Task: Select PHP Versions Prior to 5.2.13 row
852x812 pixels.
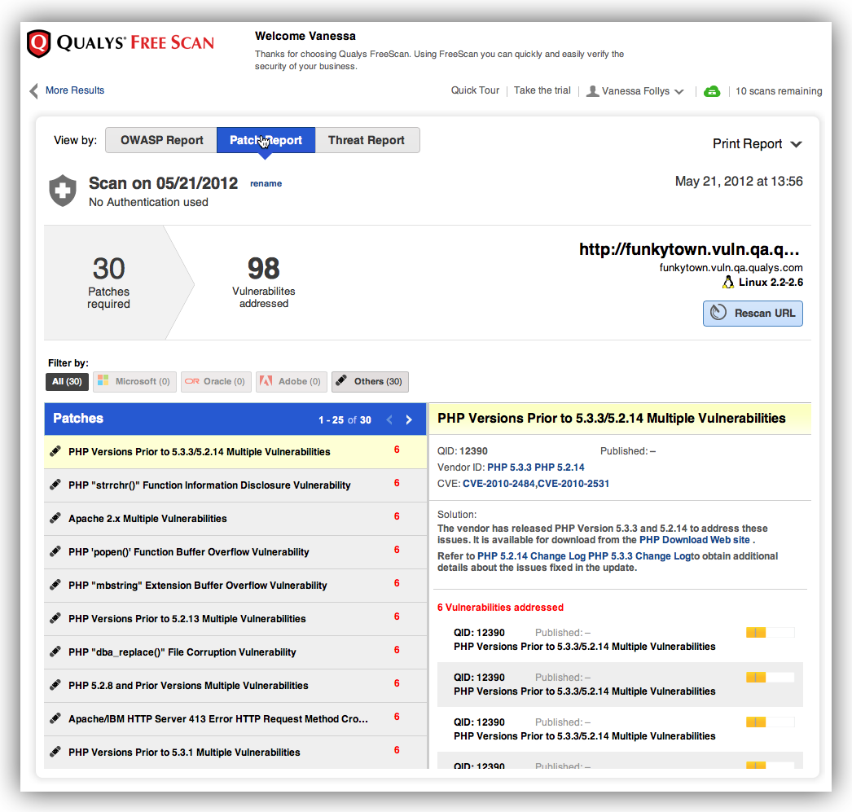Action: pos(235,619)
